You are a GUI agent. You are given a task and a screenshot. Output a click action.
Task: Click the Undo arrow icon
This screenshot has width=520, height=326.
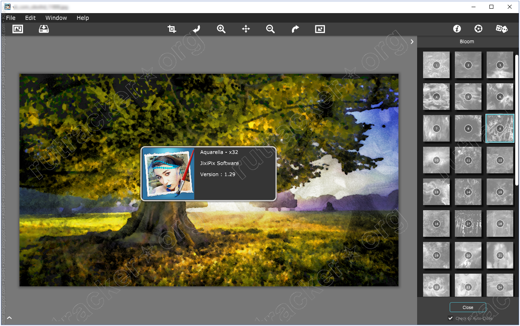point(196,29)
